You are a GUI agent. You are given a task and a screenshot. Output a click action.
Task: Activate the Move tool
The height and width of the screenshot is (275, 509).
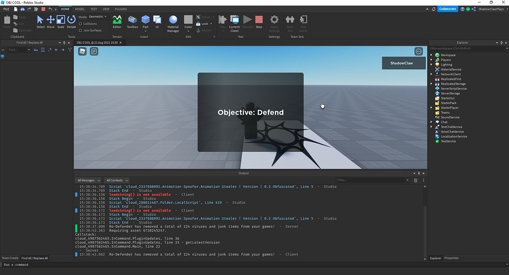51,22
